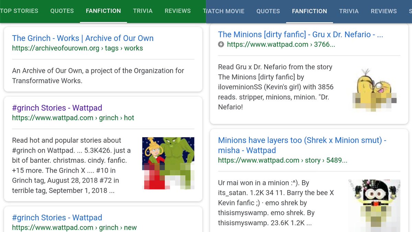Open blue '#grinch Stories - Wattpad' link at bottom

(x=57, y=218)
